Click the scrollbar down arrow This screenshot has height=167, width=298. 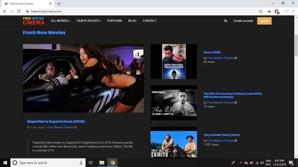tap(296, 157)
